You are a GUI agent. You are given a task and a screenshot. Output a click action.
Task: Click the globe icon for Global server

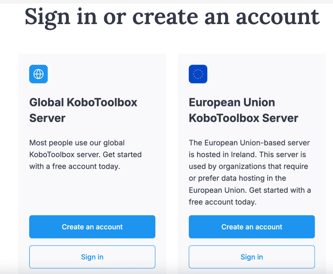point(39,74)
